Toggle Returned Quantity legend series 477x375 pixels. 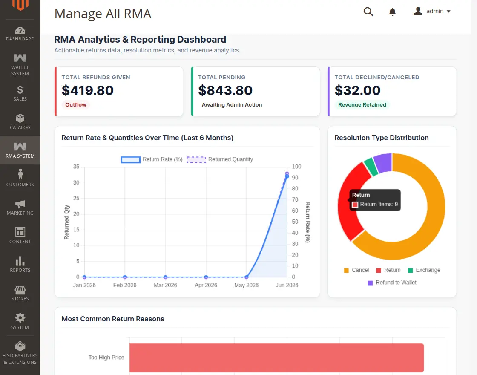click(220, 159)
